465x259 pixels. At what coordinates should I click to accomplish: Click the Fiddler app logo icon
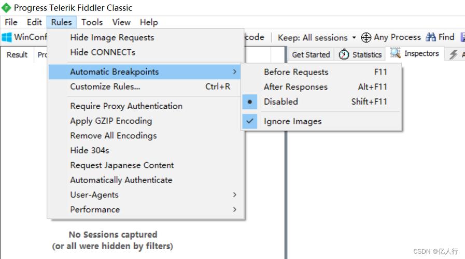click(x=6, y=8)
